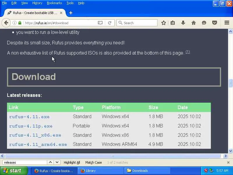This screenshot has width=233, height=175.
Task: Toggle Match Case in find bar
Action: (93, 162)
